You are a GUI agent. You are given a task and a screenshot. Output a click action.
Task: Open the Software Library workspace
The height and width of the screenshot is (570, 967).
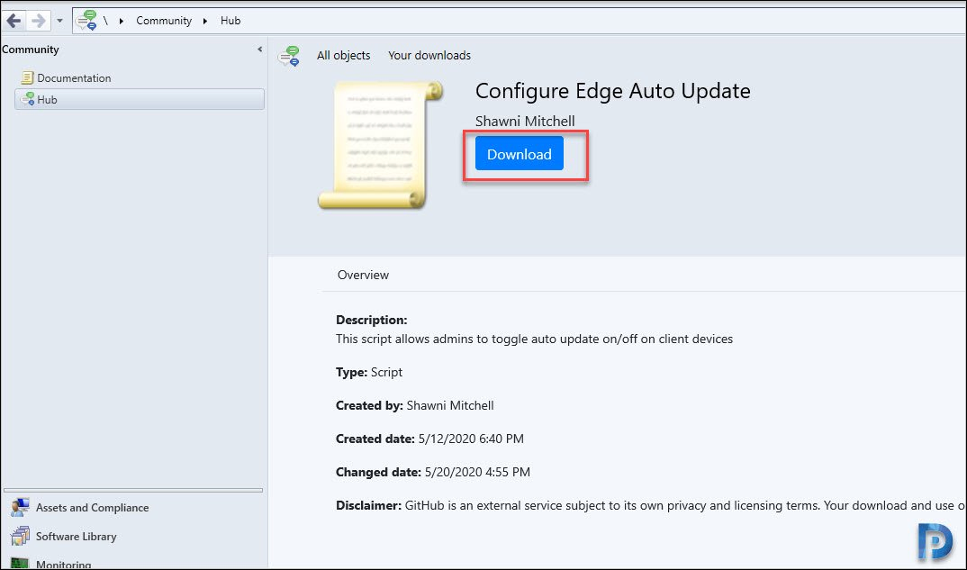pos(76,536)
